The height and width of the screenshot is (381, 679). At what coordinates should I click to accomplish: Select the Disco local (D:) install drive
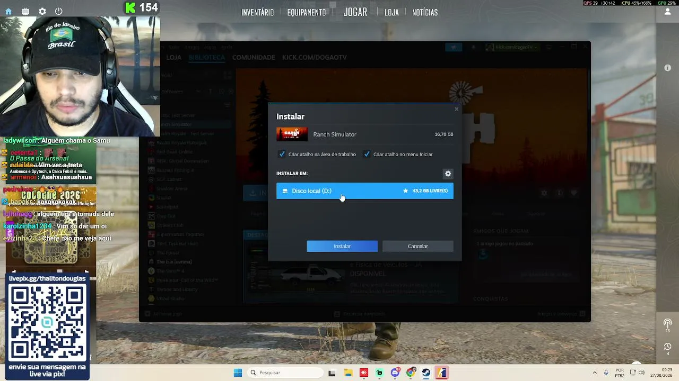tap(365, 191)
